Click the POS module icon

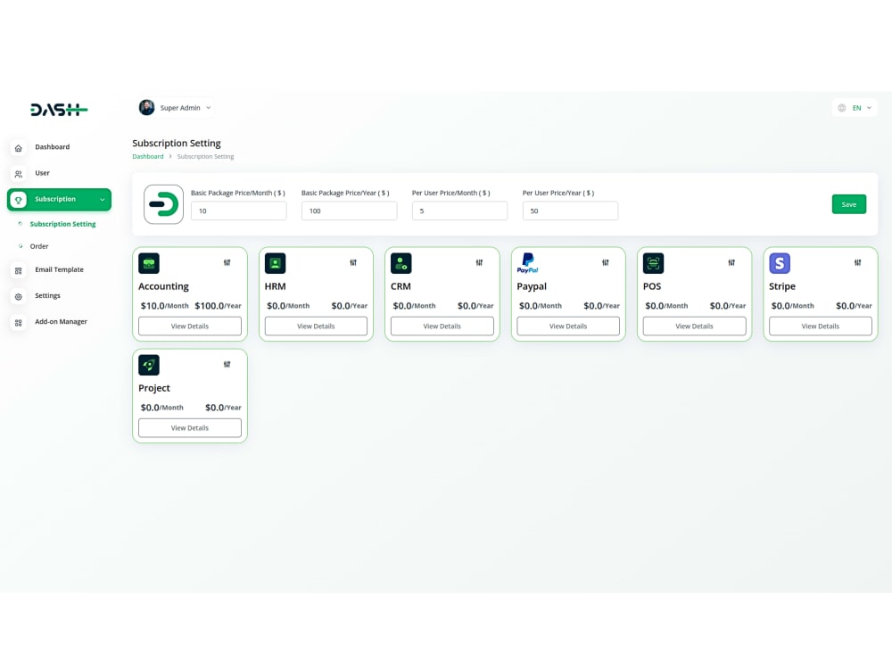pos(653,263)
